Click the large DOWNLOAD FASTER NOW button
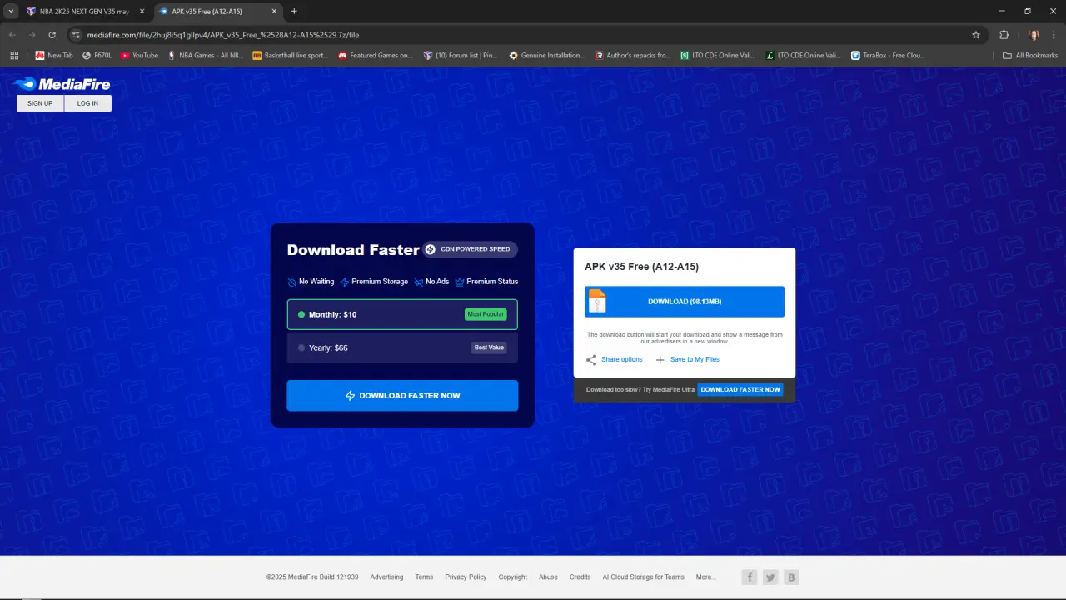Image resolution: width=1066 pixels, height=600 pixels. (x=402, y=396)
